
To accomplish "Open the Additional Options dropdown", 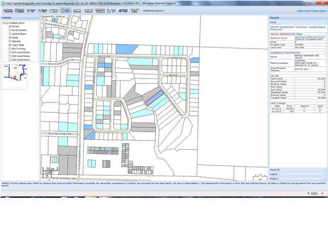I will 154,10.
